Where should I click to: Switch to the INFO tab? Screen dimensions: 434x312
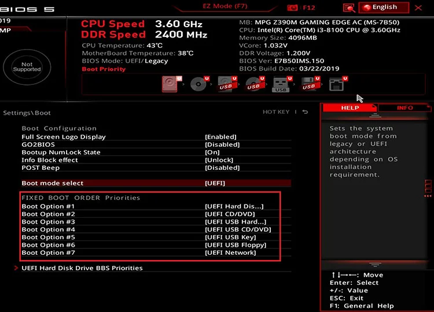pos(404,108)
